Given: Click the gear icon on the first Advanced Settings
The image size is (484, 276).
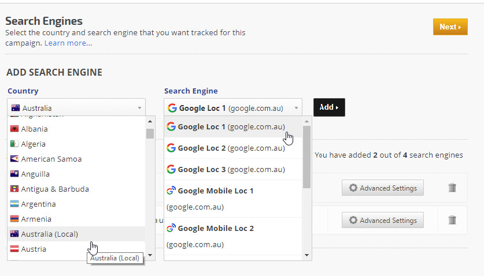Looking at the screenshot, I should 353,188.
